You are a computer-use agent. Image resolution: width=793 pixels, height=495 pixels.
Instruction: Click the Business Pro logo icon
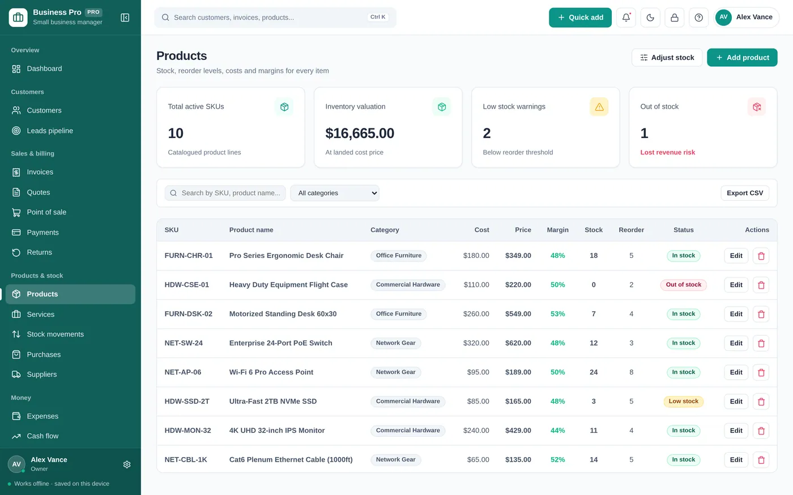(x=18, y=18)
